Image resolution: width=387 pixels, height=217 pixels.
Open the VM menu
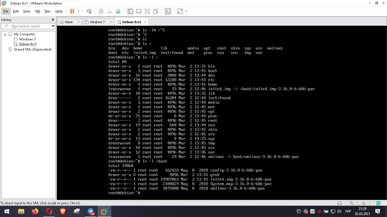click(x=37, y=11)
